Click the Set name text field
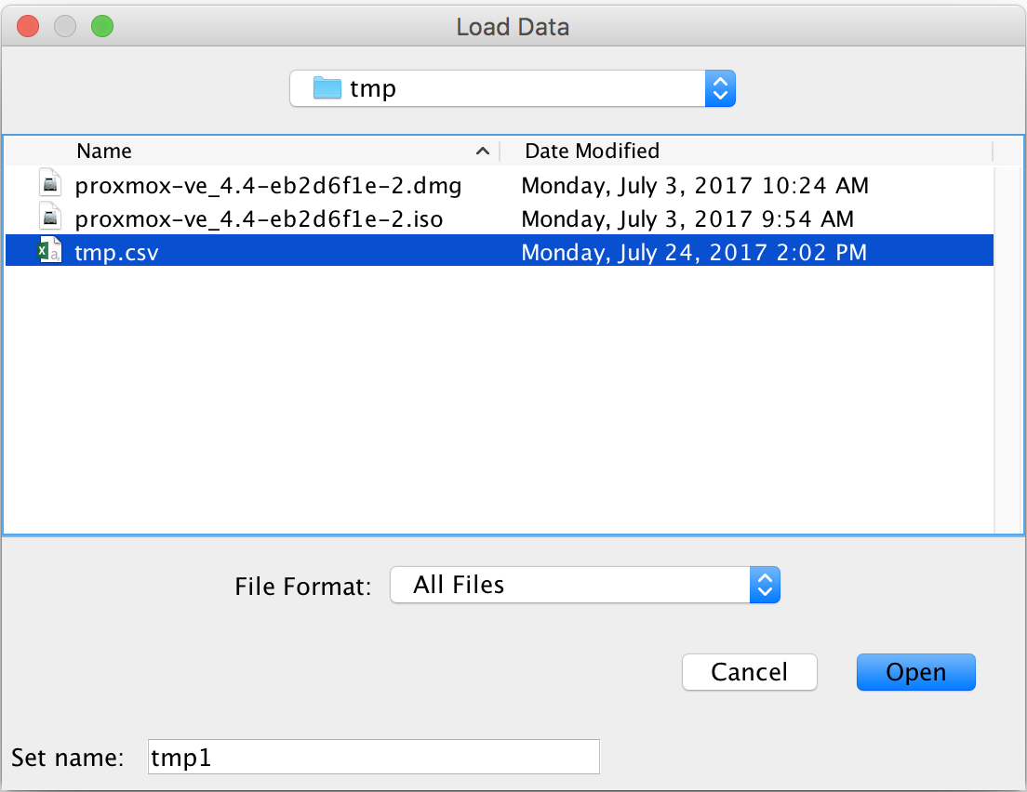Viewport: 1027px width, 792px height. pyautogui.click(x=373, y=757)
